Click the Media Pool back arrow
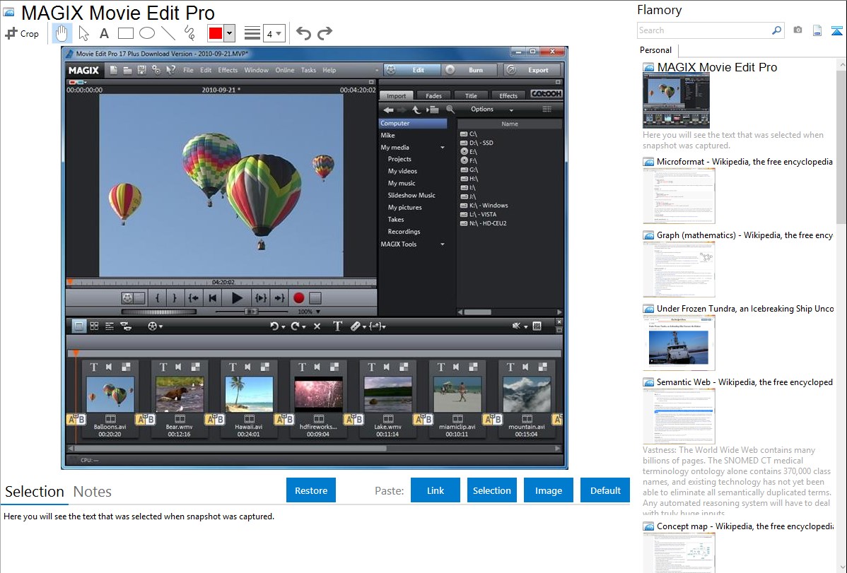The width and height of the screenshot is (847, 573). [388, 110]
